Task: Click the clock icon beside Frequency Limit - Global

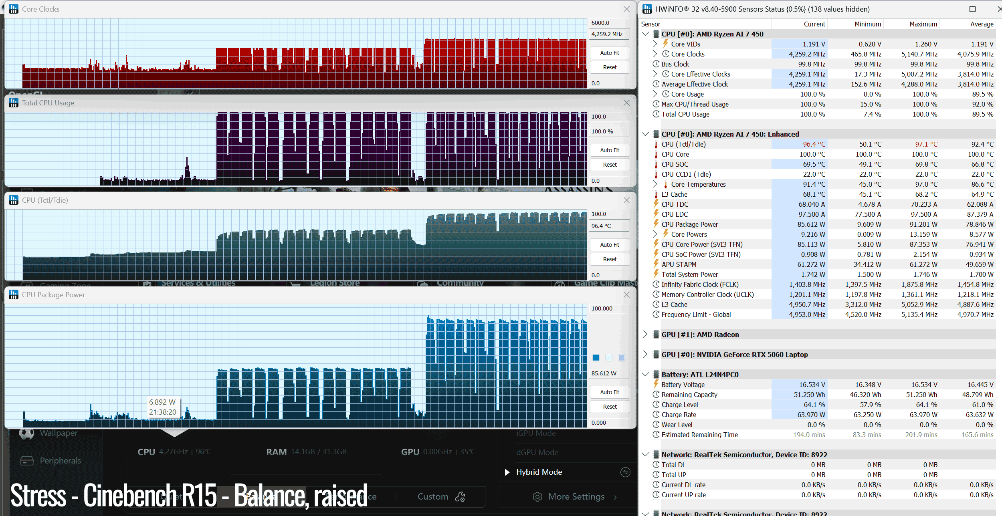Action: click(x=656, y=314)
